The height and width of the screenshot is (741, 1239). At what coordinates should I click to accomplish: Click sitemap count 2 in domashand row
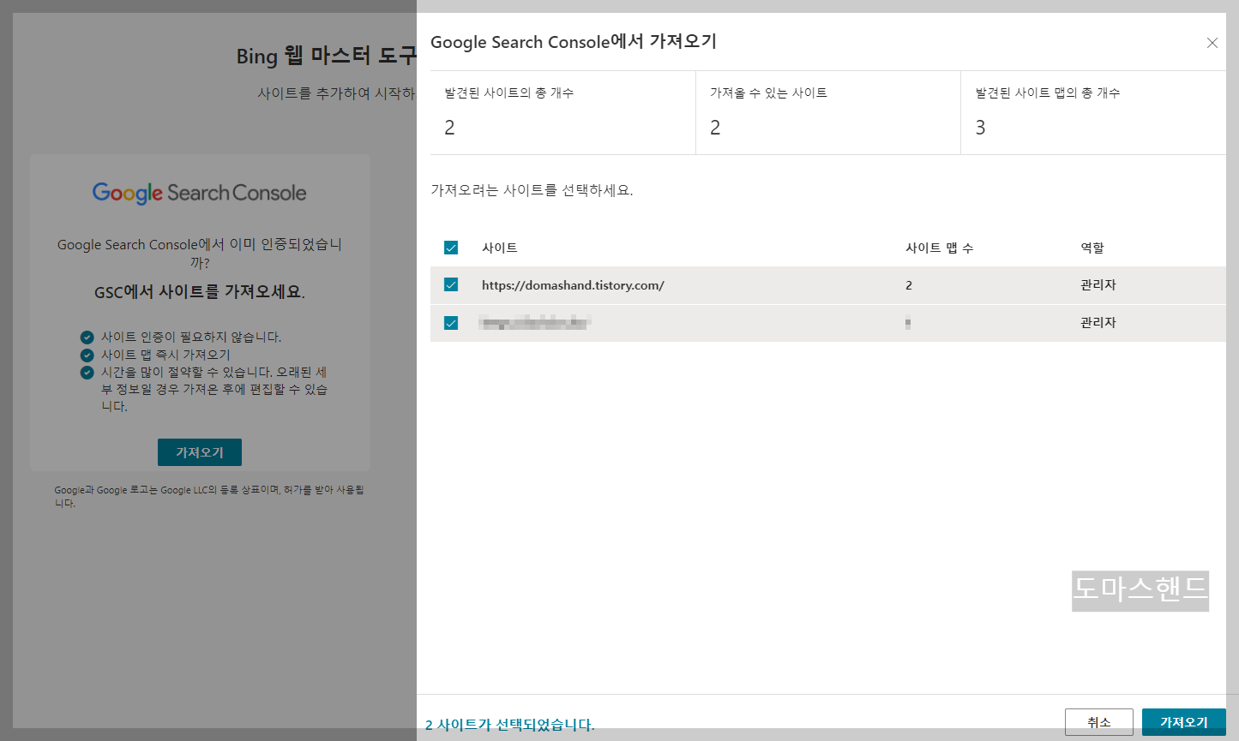point(909,285)
